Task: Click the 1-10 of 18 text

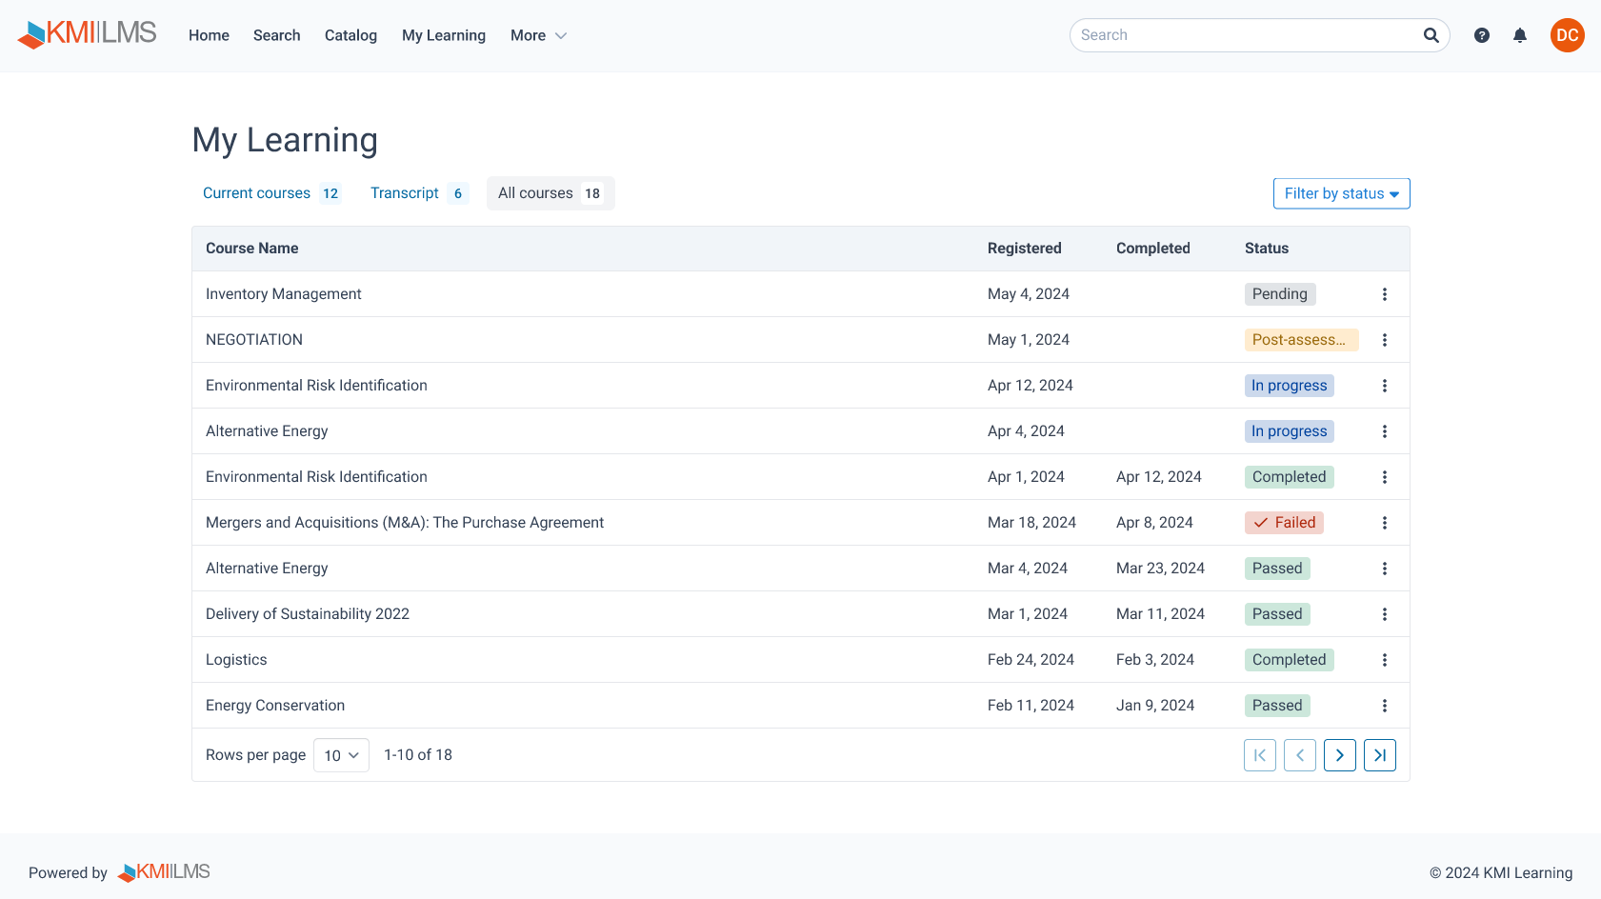Action: (x=418, y=755)
